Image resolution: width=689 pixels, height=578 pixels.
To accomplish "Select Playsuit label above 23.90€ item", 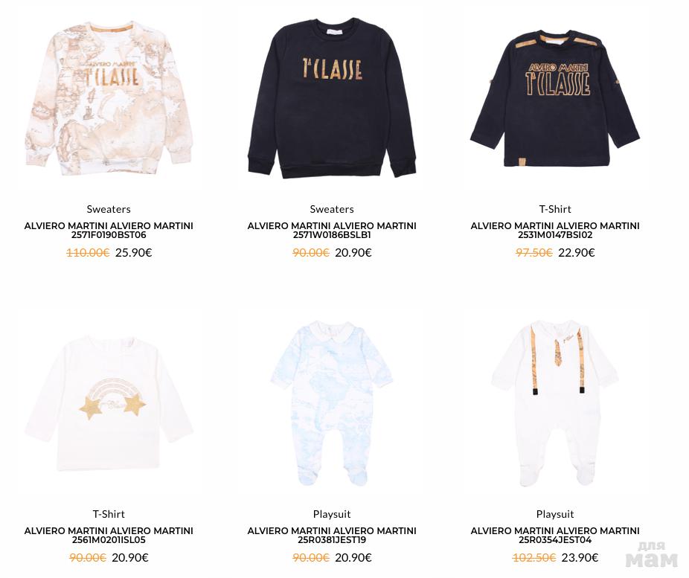I will coord(555,514).
